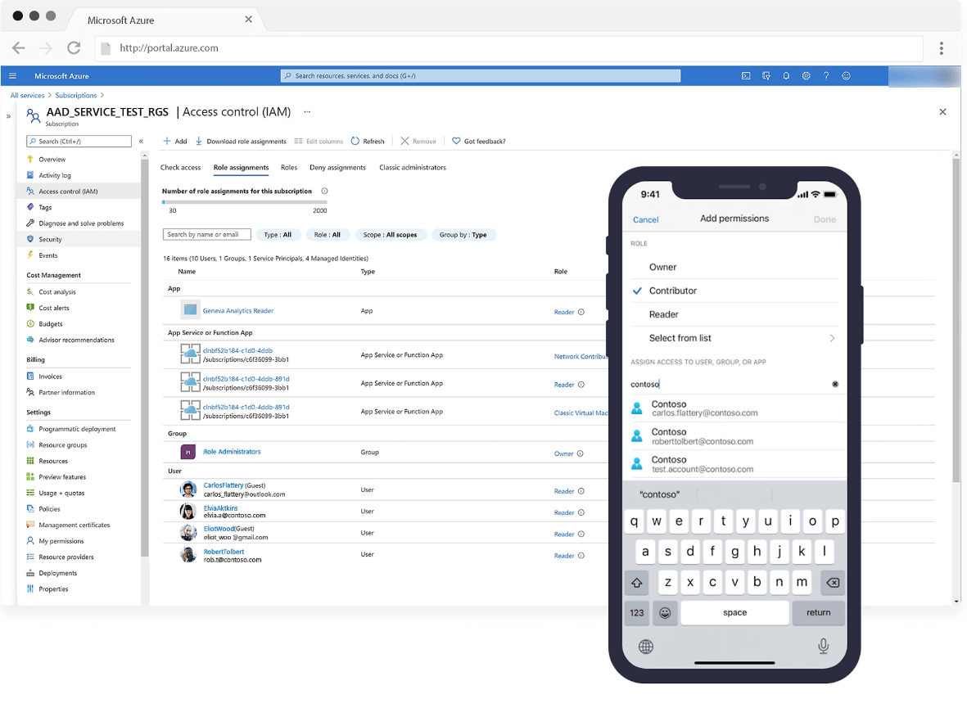Viewport: 967px width, 708px height.
Task: Click the Subscriptions breadcrumb
Action: pos(76,96)
